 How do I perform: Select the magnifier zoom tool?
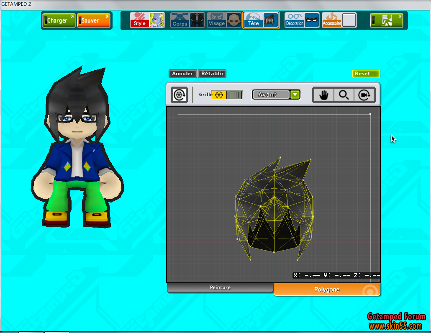pos(344,95)
